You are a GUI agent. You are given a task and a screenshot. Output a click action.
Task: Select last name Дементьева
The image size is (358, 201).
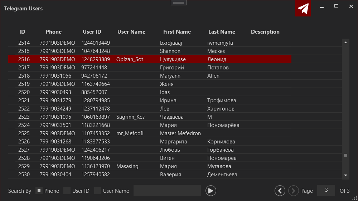tap(222, 174)
